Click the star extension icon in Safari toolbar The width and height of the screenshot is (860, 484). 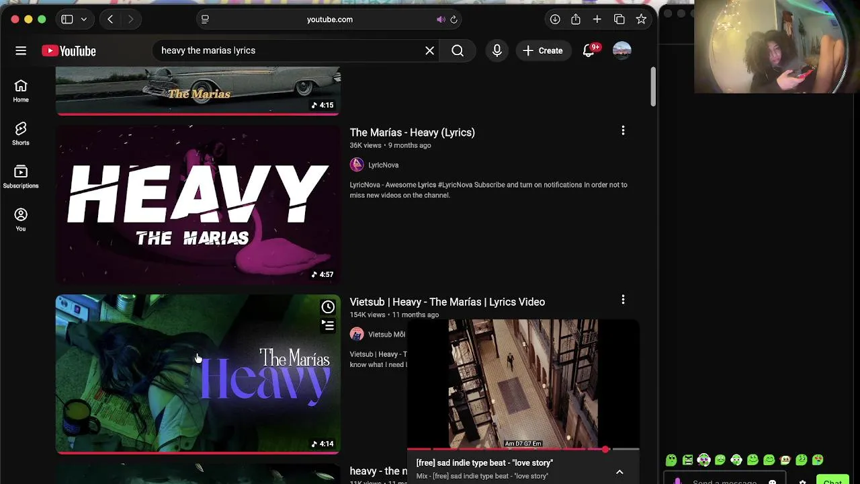tap(642, 19)
